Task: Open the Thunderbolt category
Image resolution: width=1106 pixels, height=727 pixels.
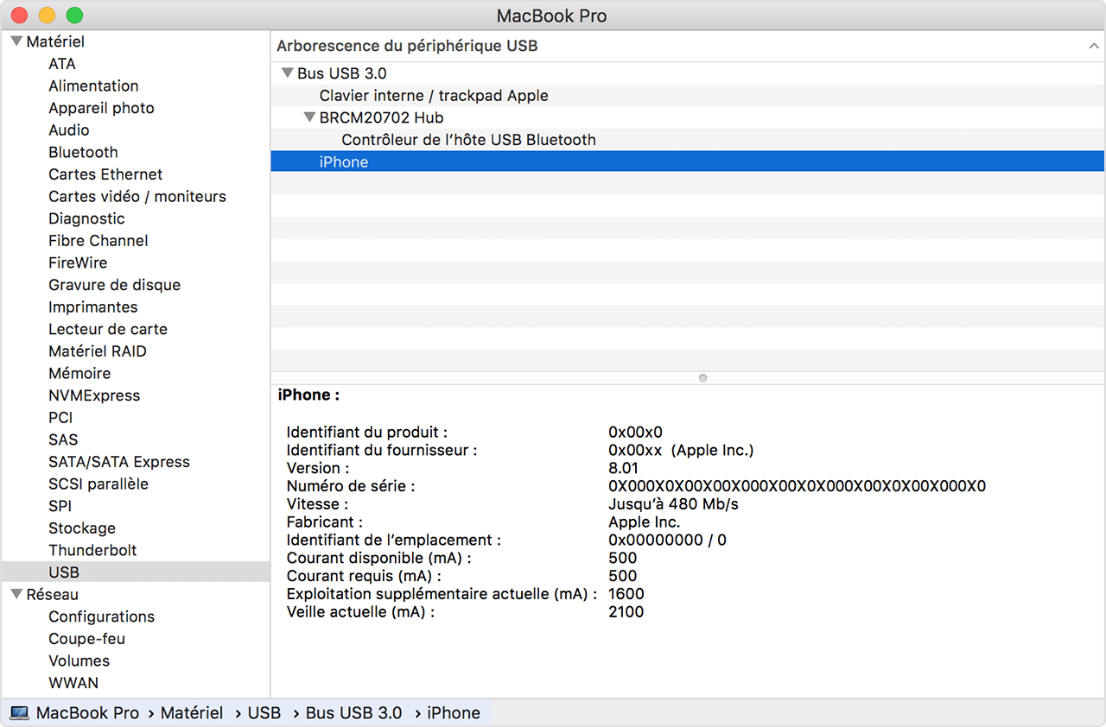Action: pos(92,550)
